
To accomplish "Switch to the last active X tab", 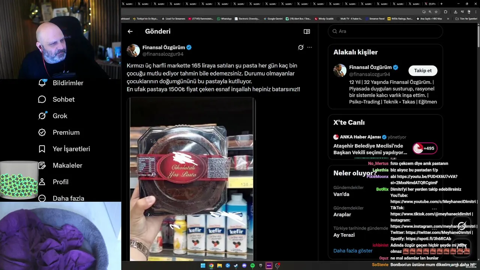I will [x=430, y=4].
